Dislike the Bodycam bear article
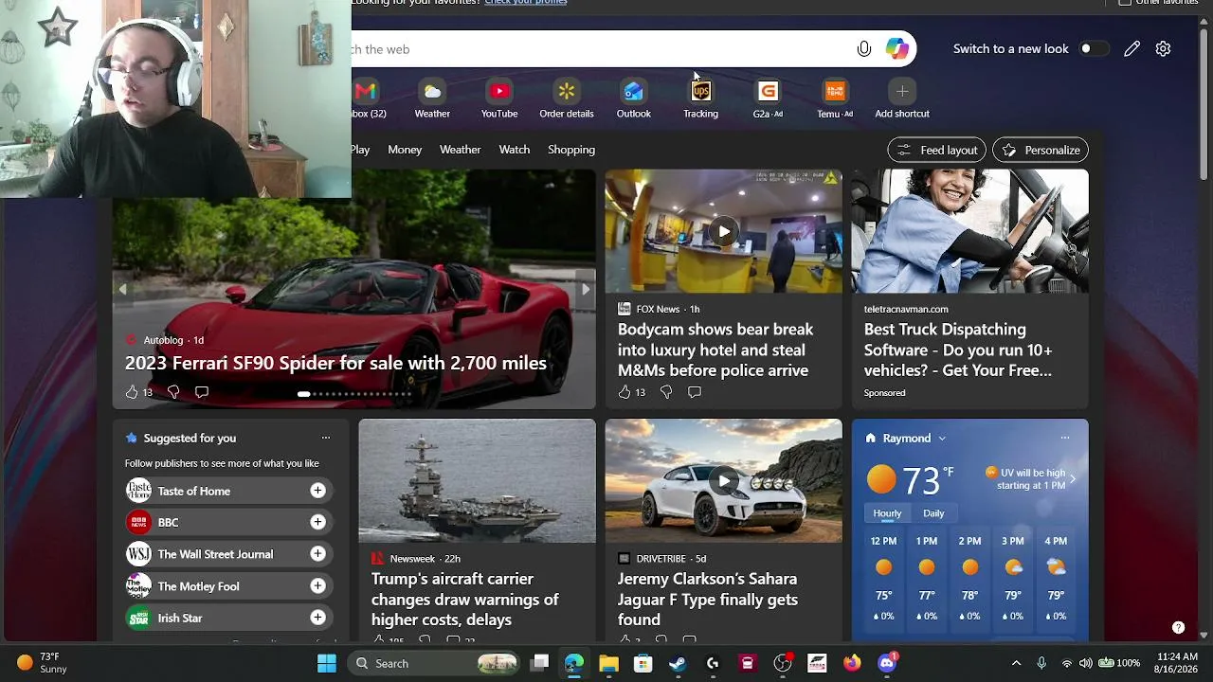Viewport: 1213px width, 682px height. pyautogui.click(x=666, y=392)
